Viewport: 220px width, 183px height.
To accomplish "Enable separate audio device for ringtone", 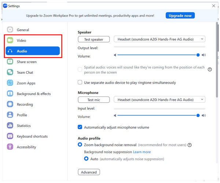I will point(80,82).
